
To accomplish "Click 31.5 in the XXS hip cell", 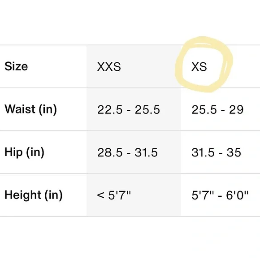I will coord(146,152).
